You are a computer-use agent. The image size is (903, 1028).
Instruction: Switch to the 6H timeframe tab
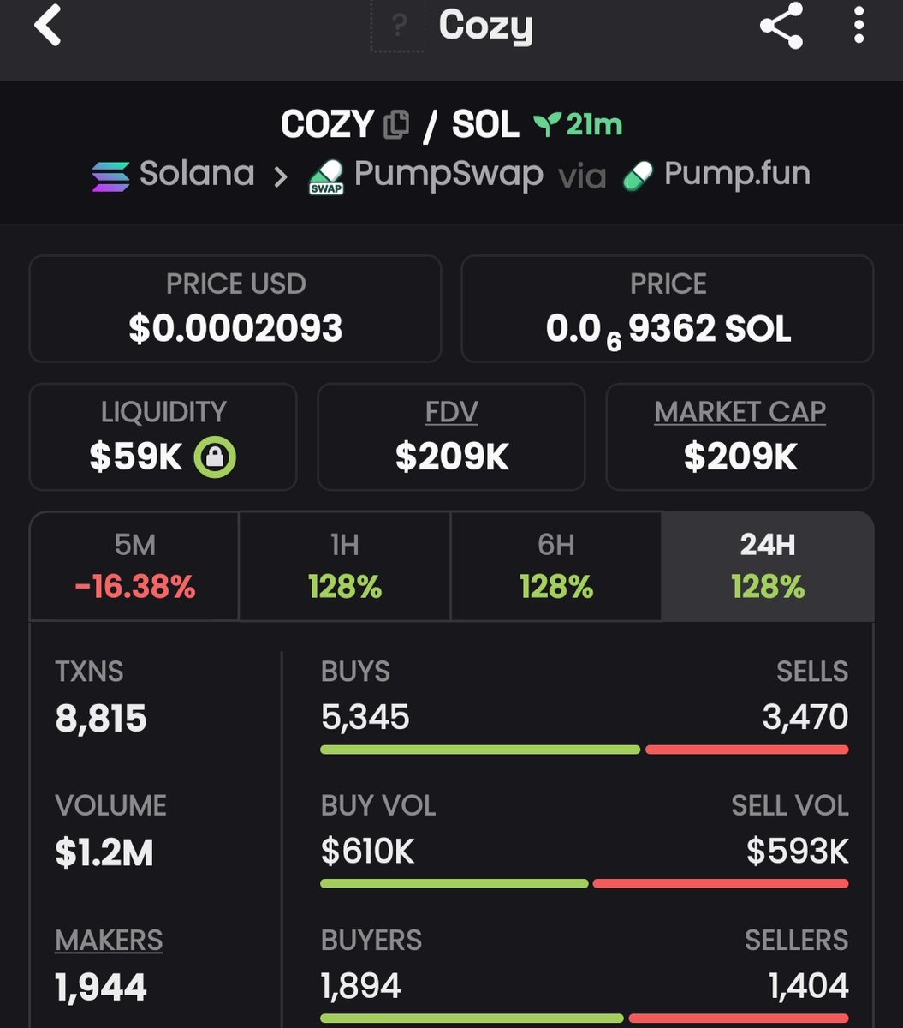click(x=555, y=566)
